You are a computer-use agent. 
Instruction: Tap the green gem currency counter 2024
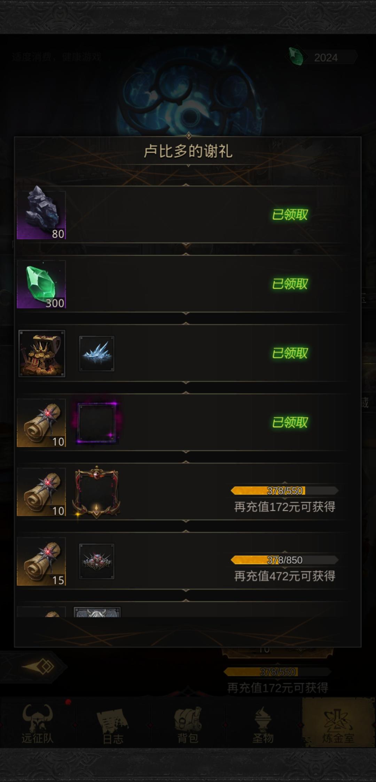322,57
